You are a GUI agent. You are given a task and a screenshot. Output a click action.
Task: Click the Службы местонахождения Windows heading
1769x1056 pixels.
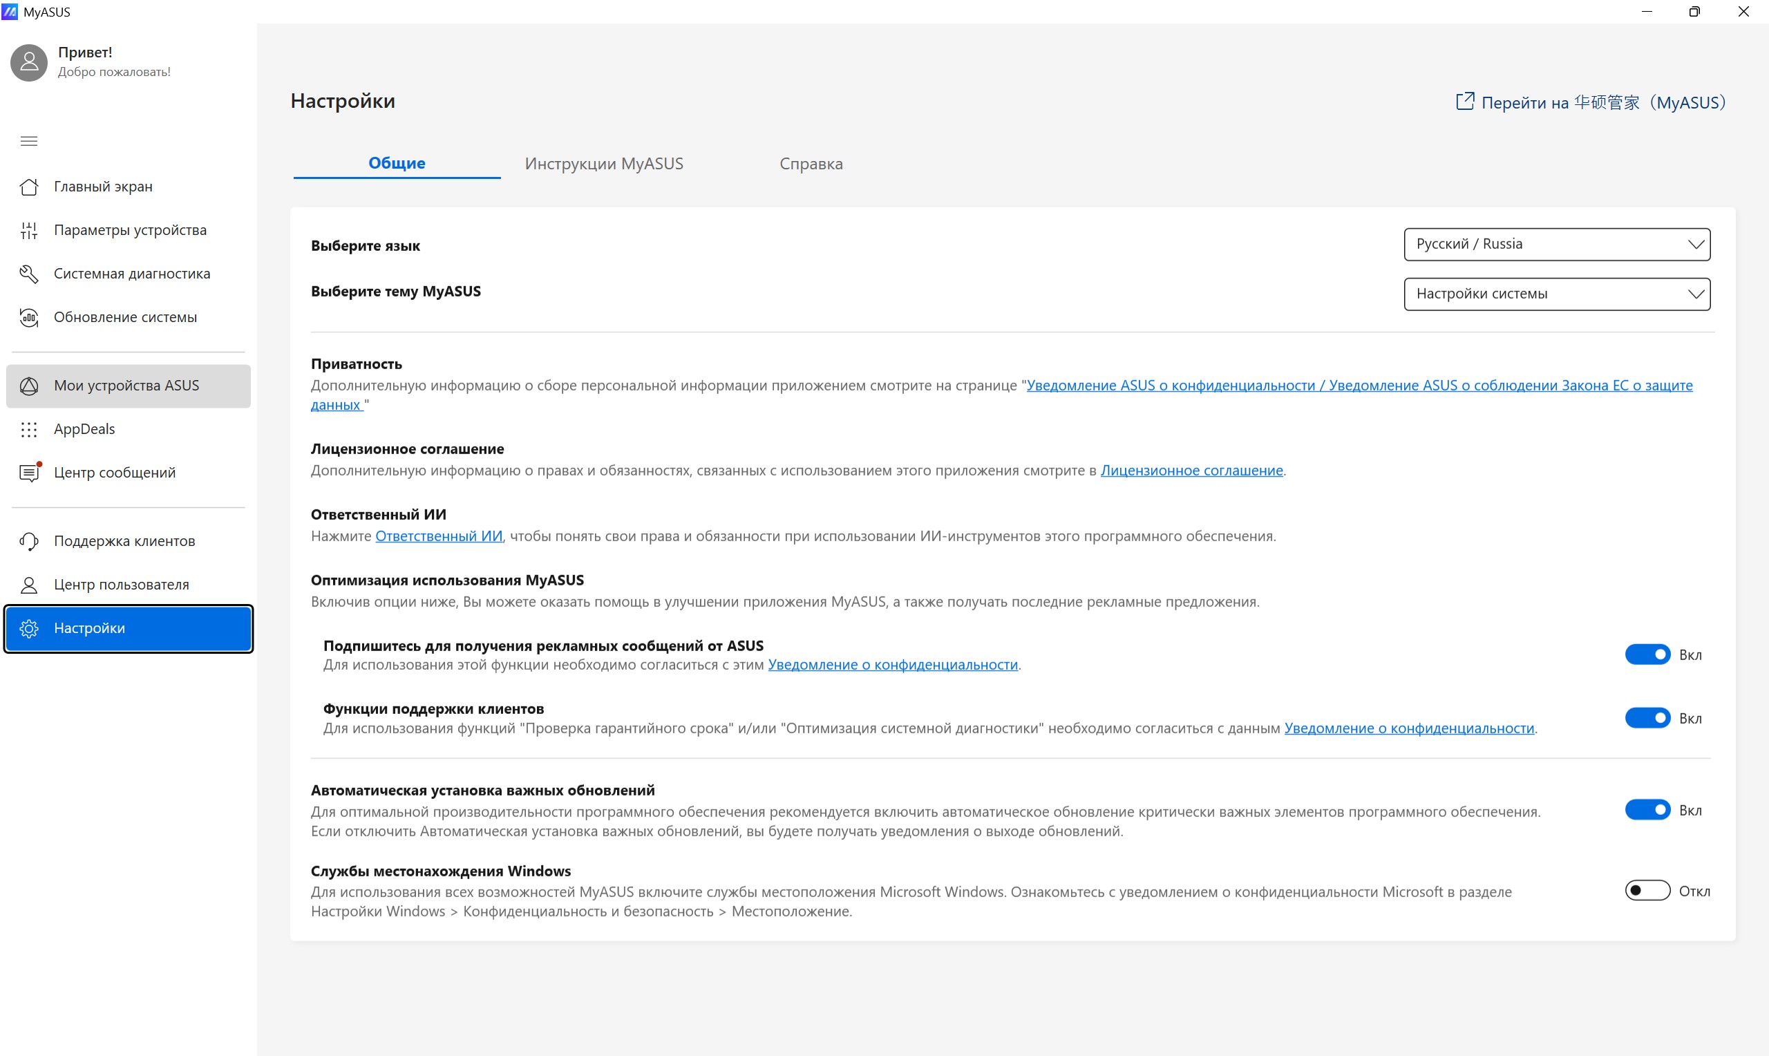pyautogui.click(x=441, y=871)
